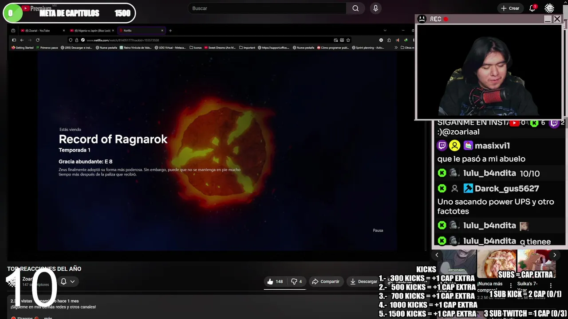Click 'TOP REACCIONES DEL AÑO' video title
This screenshot has height=319, width=568.
click(44, 269)
